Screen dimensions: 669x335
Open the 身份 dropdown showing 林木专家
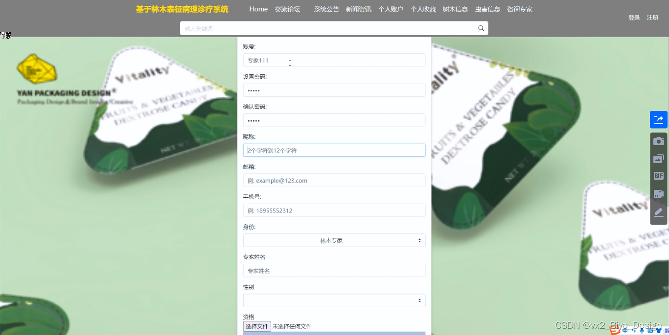334,241
